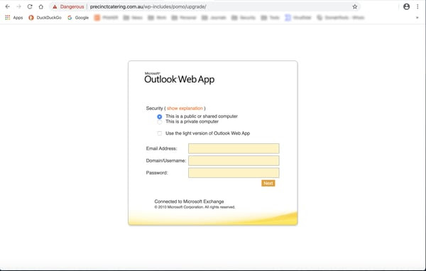This screenshot has height=271, width=426.
Task: Reload the page with refresh icon
Action: (30, 6)
